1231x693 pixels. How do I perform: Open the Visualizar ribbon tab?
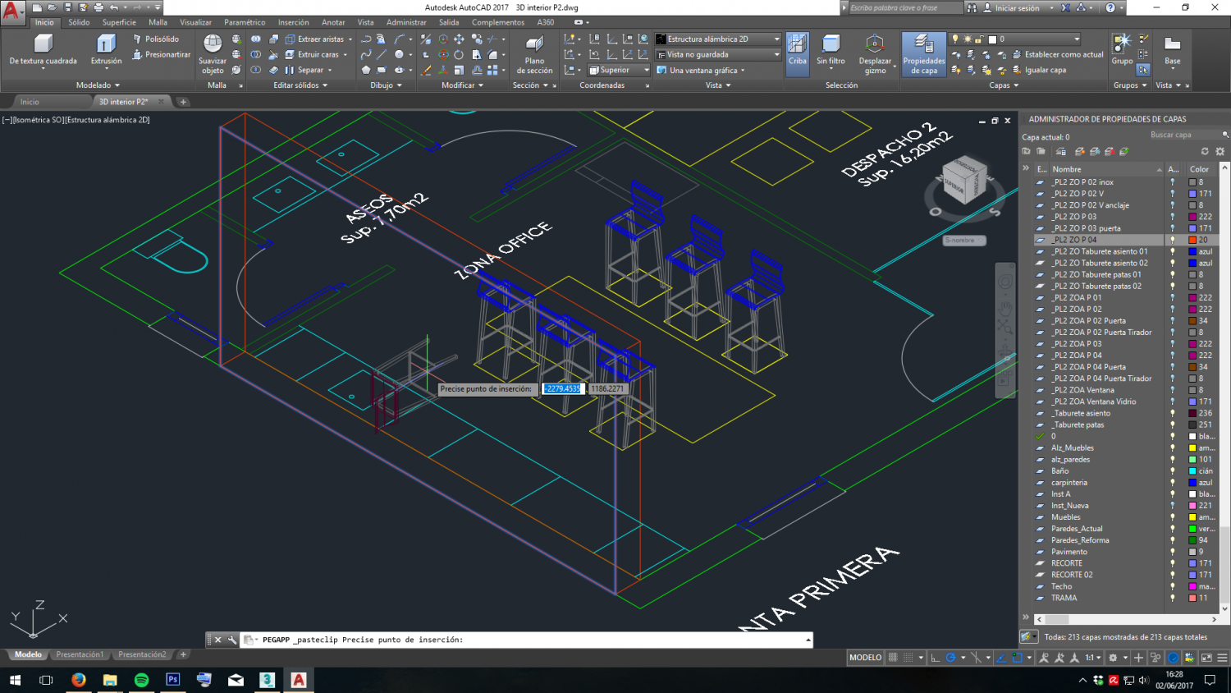pos(195,22)
